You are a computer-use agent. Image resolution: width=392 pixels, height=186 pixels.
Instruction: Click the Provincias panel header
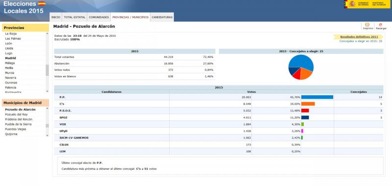(x=25, y=28)
